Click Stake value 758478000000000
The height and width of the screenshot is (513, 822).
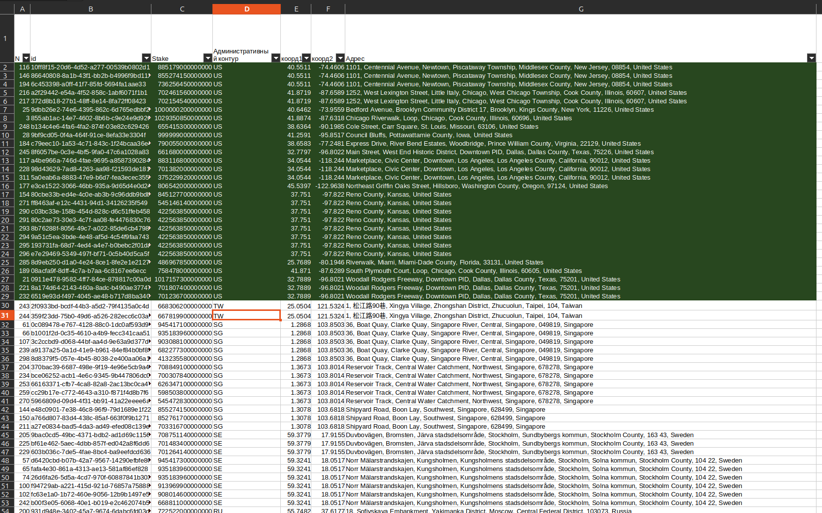(182, 270)
